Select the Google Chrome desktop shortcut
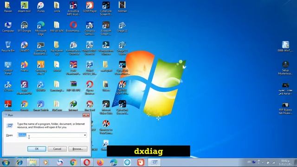297x167 pixels. coord(24,106)
